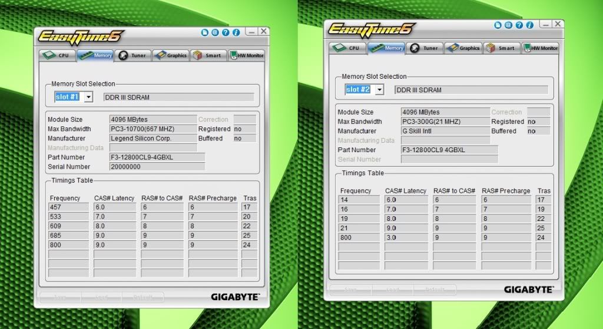The image size is (603, 329).
Task: Click the PC3-10700(667 MHZ) bandwidth field
Action: [153, 129]
